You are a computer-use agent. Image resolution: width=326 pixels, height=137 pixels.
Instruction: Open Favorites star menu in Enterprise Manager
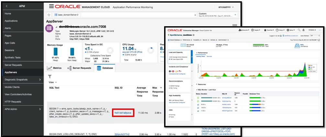click(269, 30)
